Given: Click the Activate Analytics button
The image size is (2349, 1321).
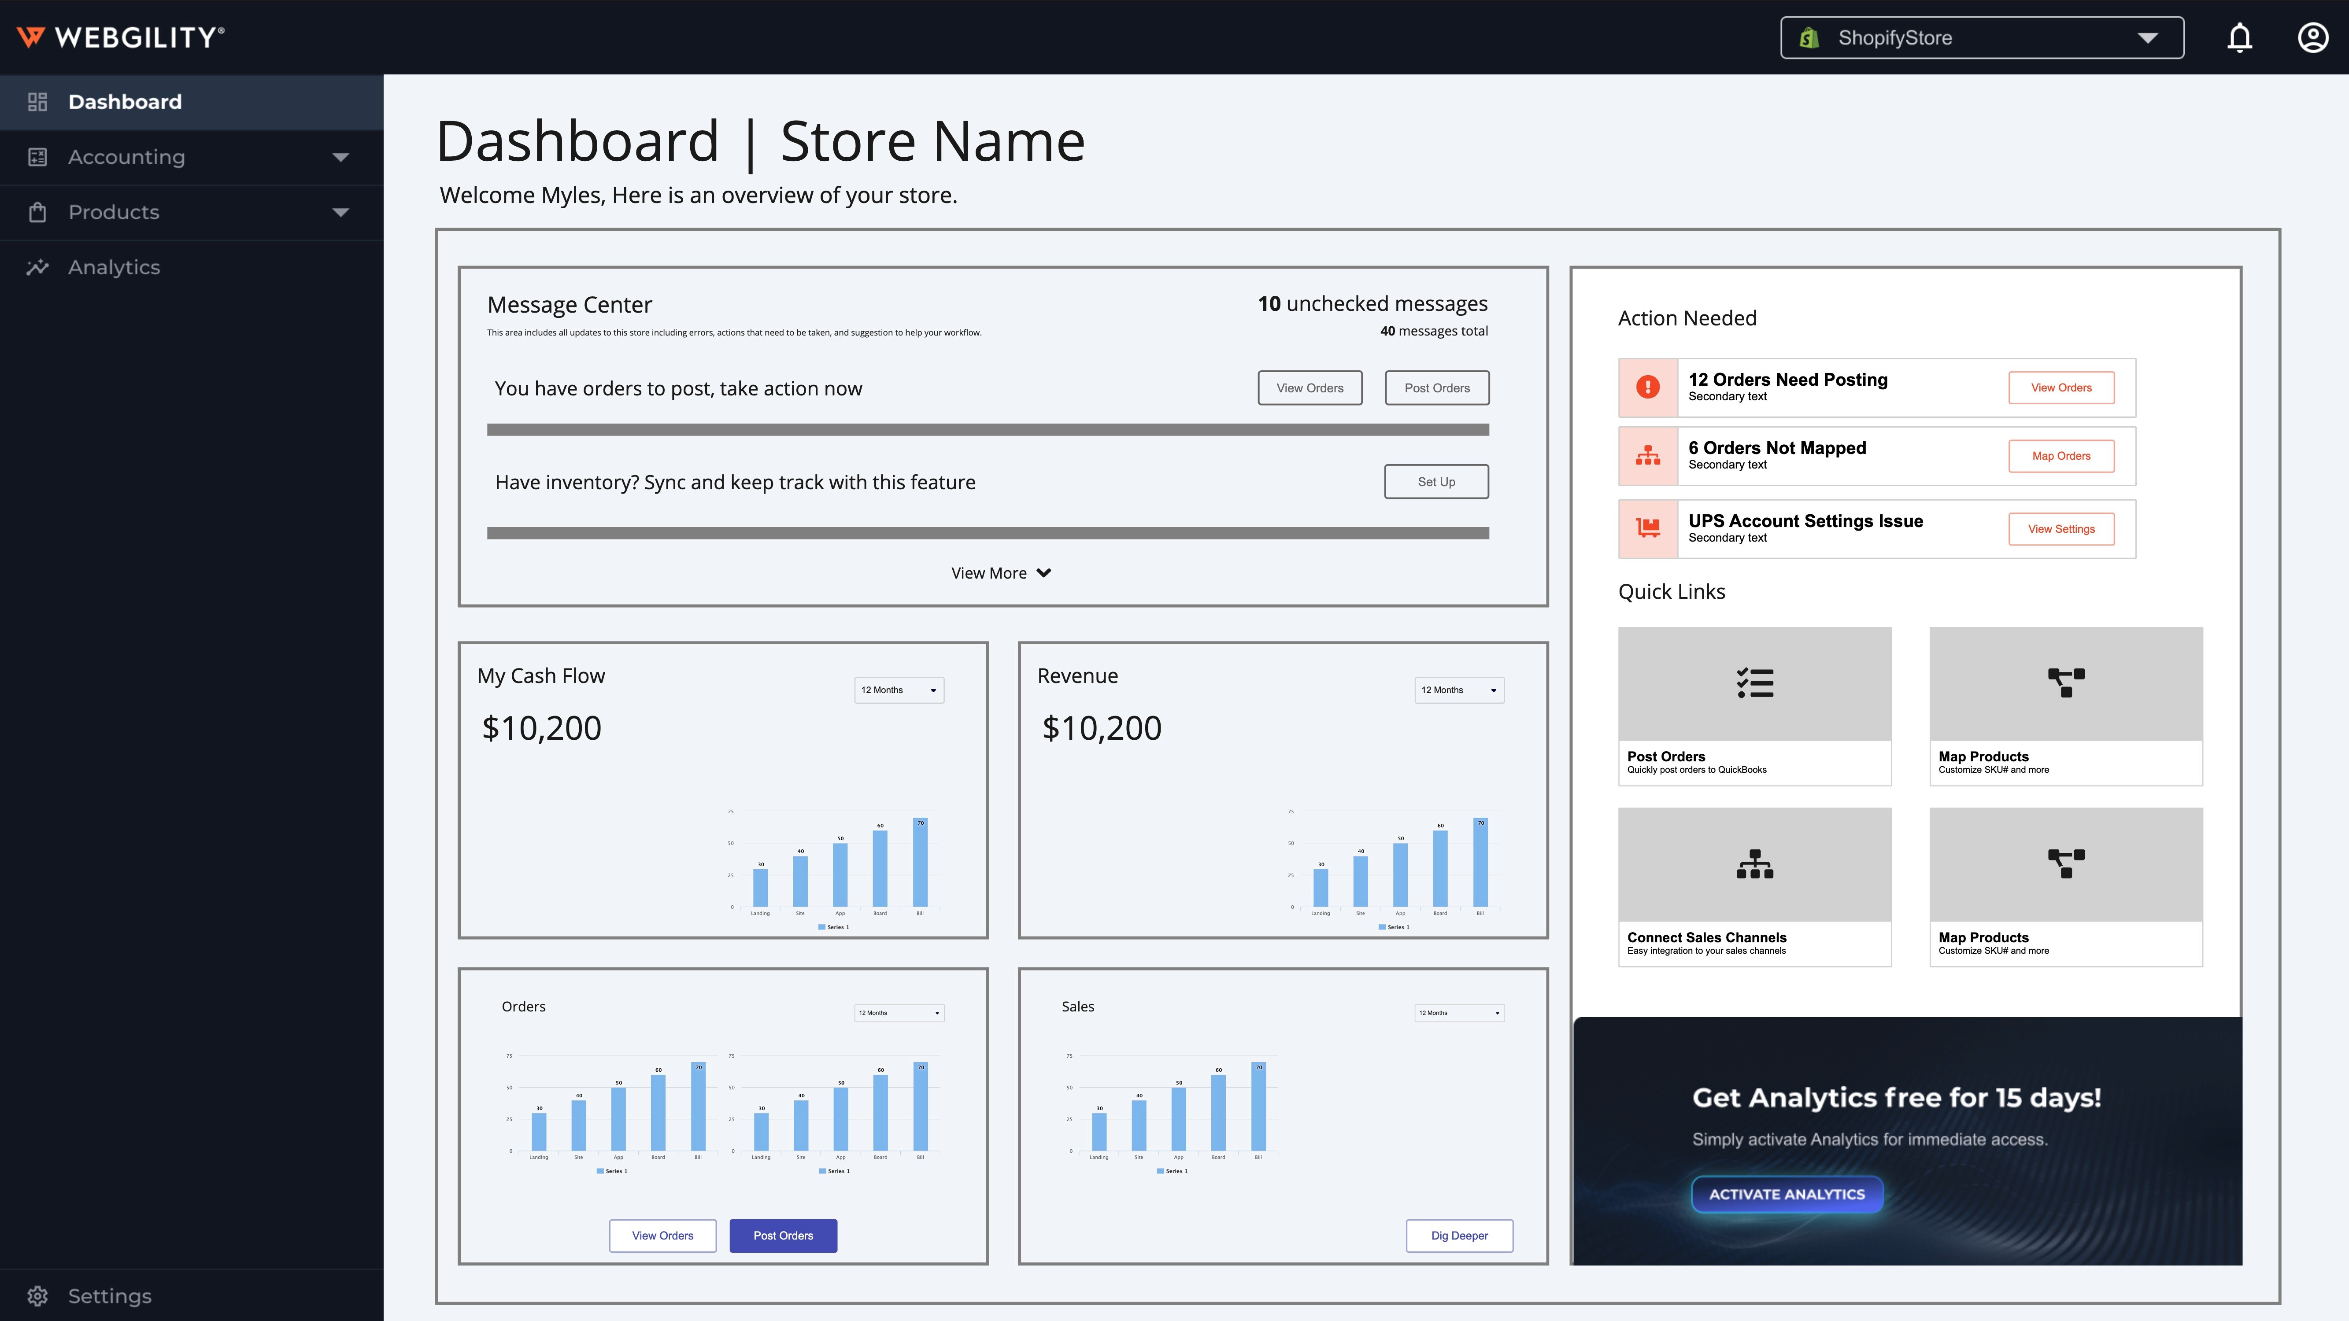Looking at the screenshot, I should [x=1787, y=1194].
